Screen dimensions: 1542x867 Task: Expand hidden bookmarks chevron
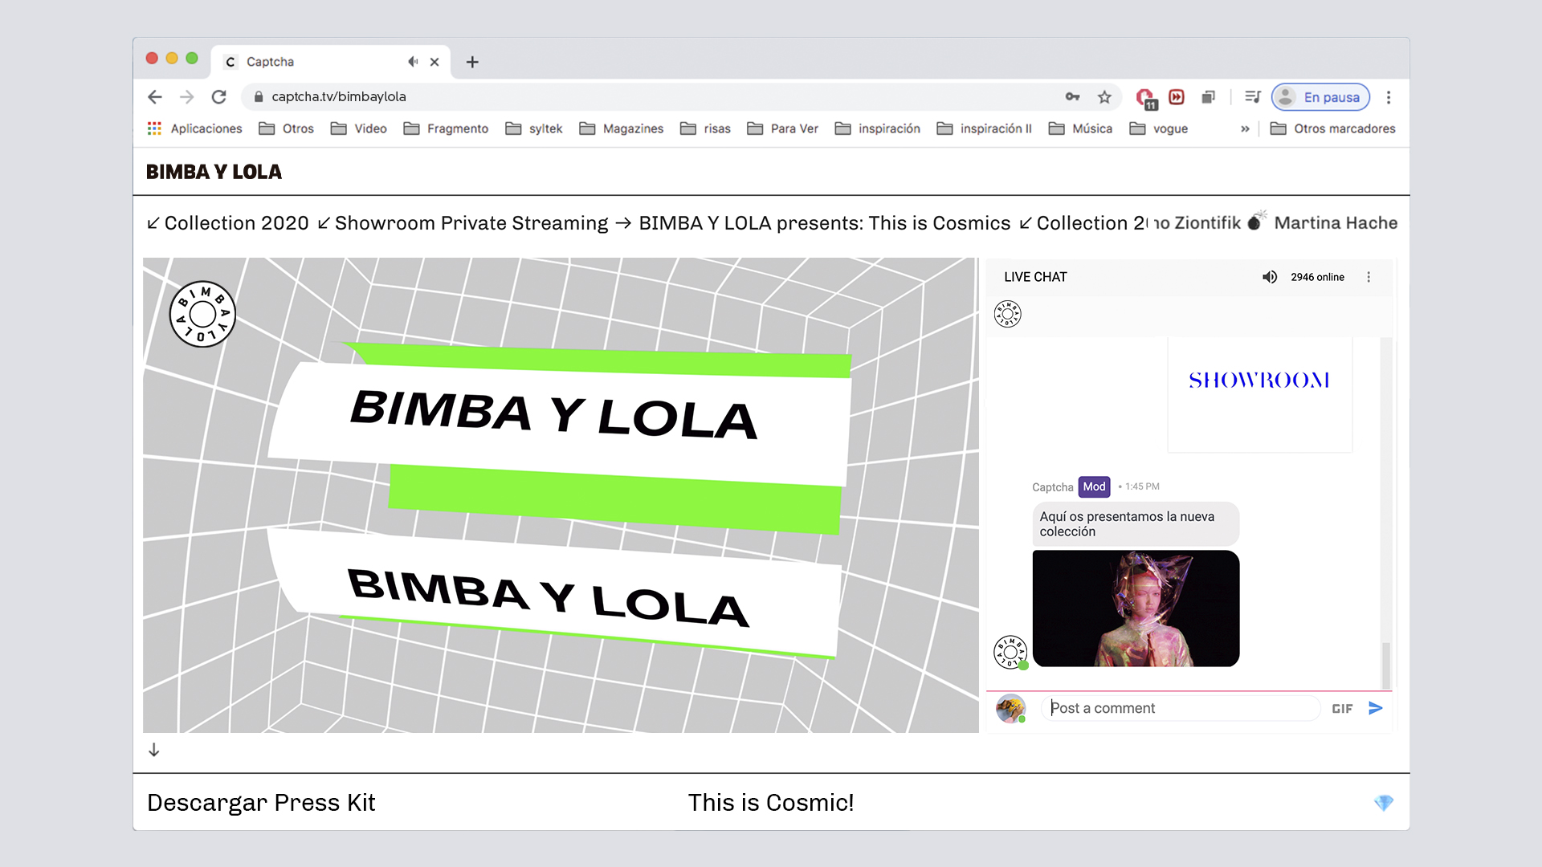coord(1245,128)
